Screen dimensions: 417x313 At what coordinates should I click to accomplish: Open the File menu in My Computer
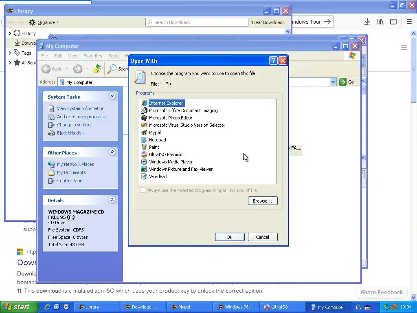(x=44, y=56)
